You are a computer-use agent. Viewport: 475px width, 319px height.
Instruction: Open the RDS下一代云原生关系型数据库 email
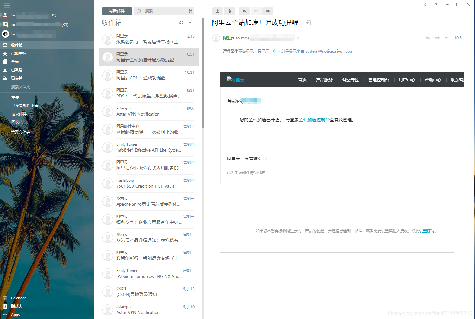(x=149, y=93)
